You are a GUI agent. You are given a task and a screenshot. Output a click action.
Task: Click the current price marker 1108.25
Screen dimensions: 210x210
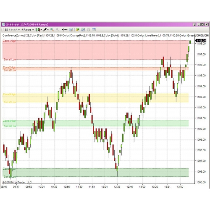pos(201,41)
